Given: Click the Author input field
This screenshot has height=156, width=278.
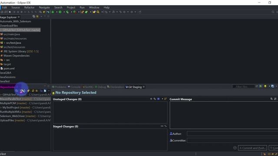Looking at the screenshot, I should pos(232,134).
